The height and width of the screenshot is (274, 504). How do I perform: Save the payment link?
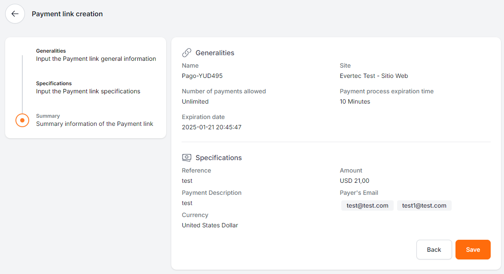pos(473,250)
